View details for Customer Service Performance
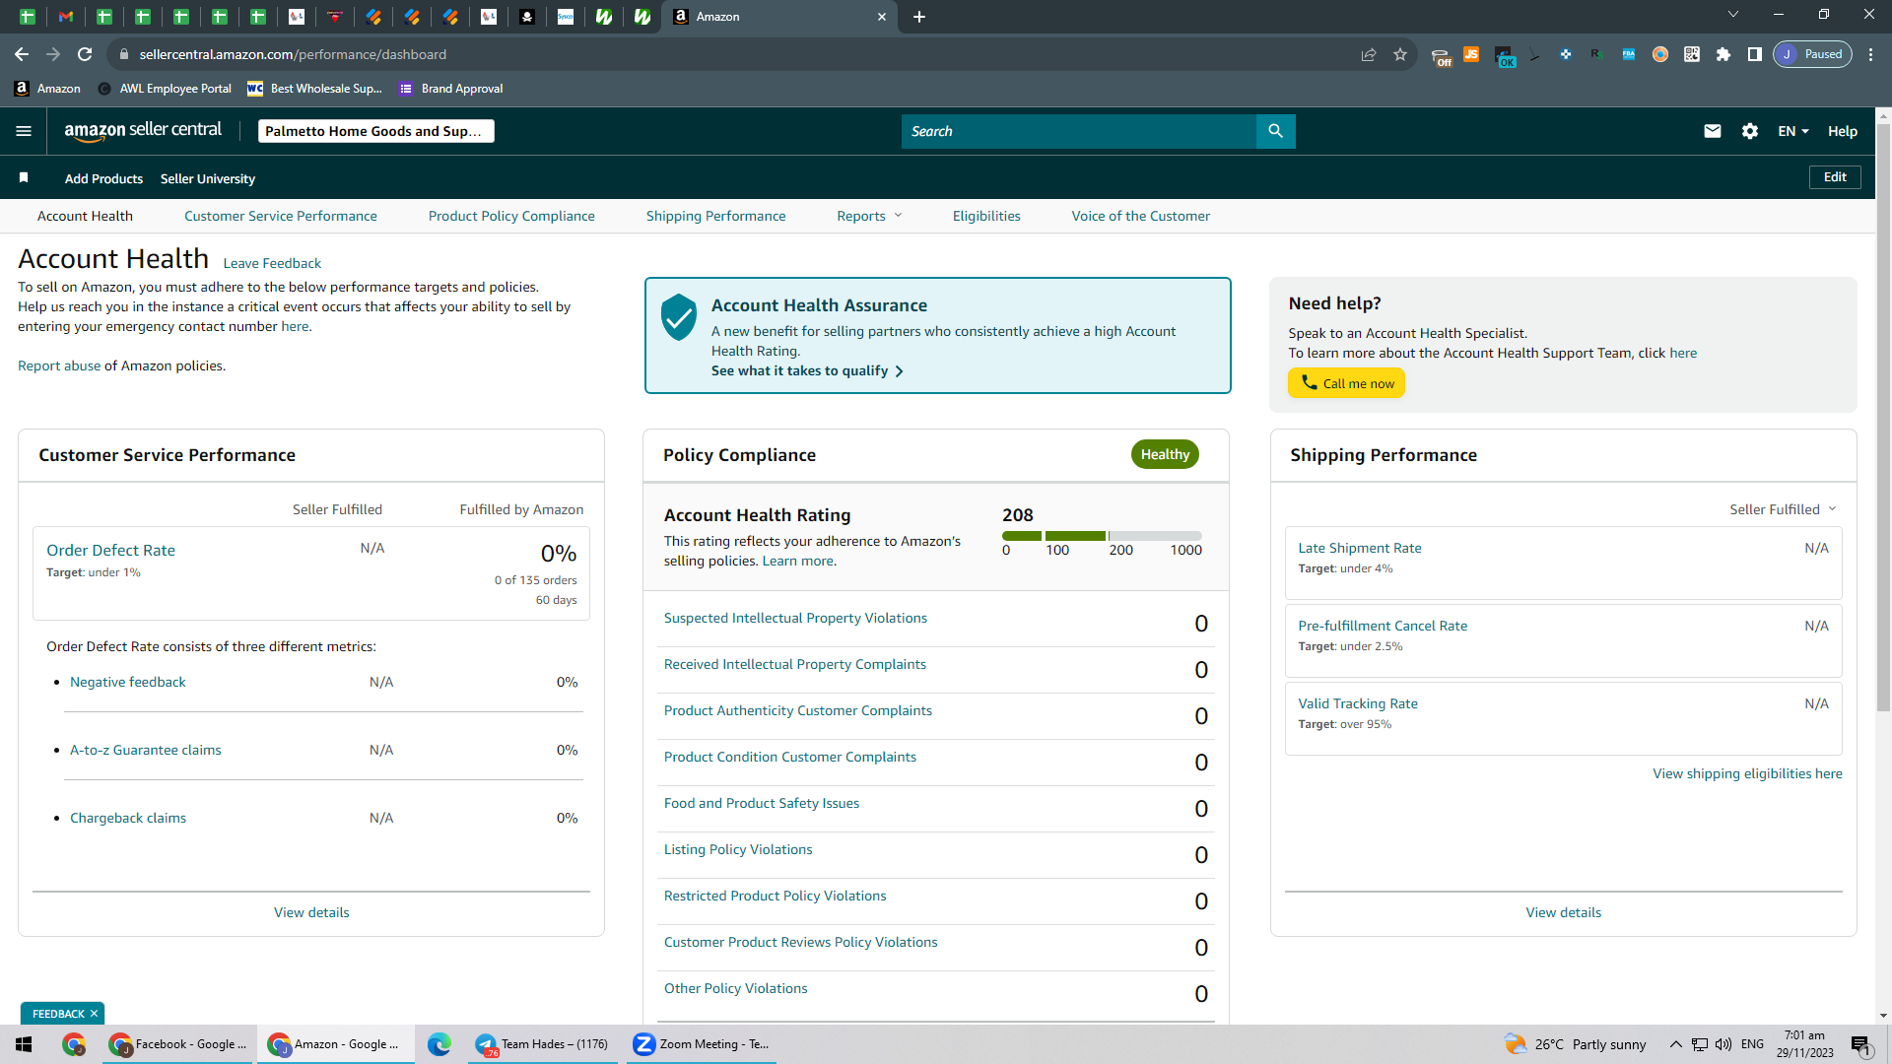Screen dimensions: 1892x1064 311,913
